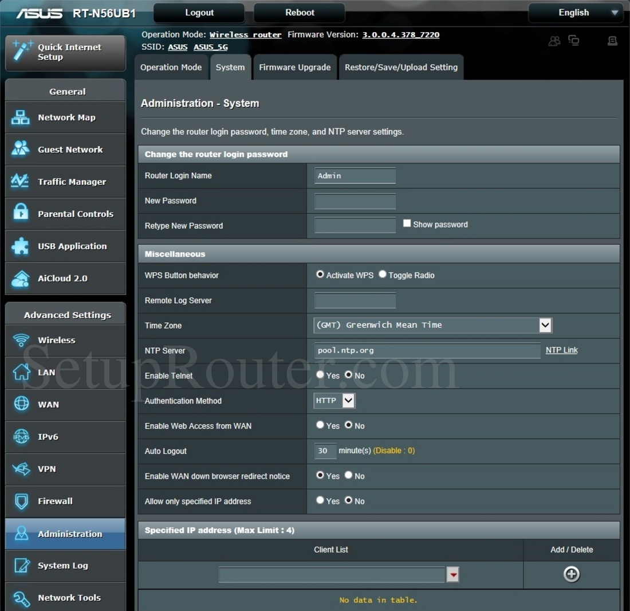Viewport: 630px width, 611px height.
Task: Open Parental Controls lock icon
Action: [21, 213]
